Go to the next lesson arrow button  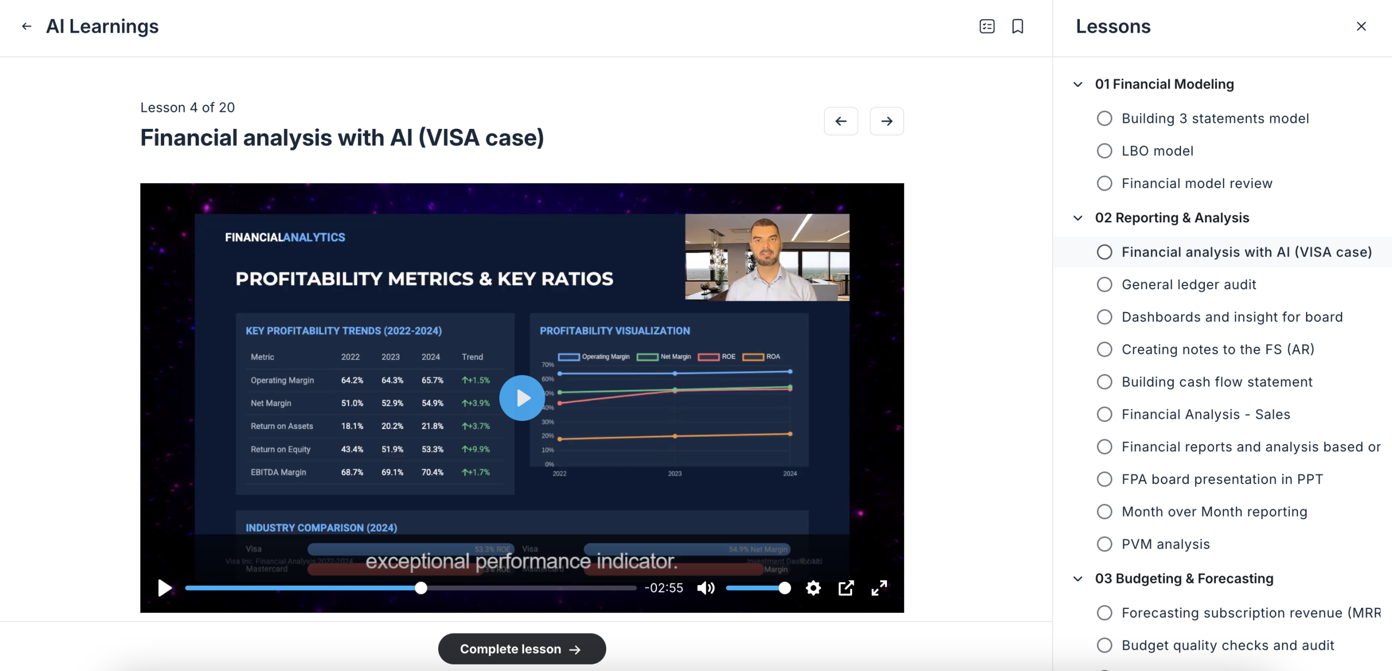click(x=886, y=121)
